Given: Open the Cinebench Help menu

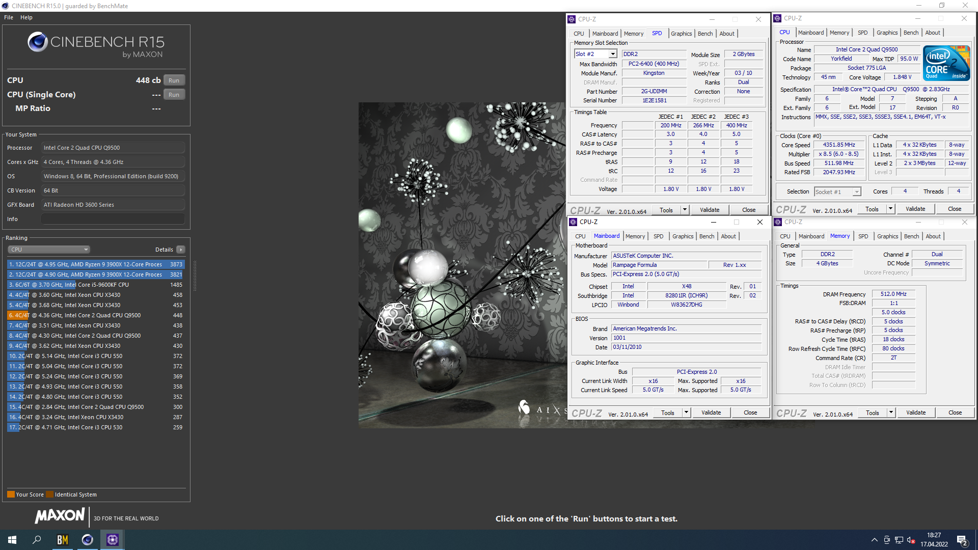Looking at the screenshot, I should [26, 17].
